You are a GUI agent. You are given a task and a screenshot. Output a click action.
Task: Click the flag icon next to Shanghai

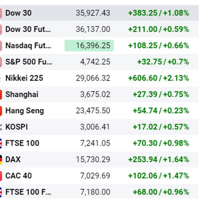[1, 95]
